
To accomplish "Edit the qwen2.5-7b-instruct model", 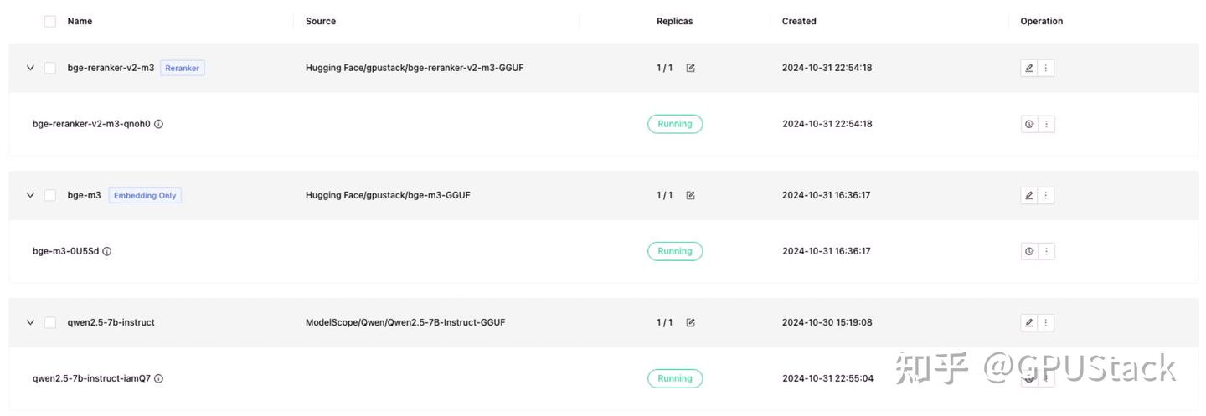I will tap(1028, 323).
